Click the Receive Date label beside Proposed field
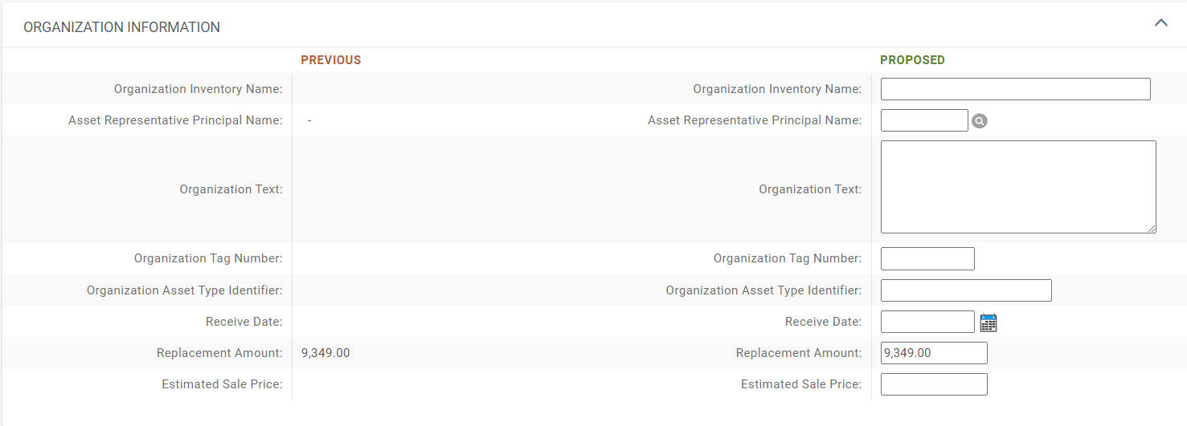This screenshot has height=426, width=1187. [823, 322]
